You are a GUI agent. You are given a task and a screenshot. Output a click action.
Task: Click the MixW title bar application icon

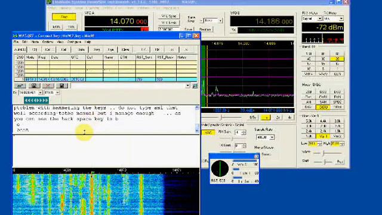click(x=16, y=36)
